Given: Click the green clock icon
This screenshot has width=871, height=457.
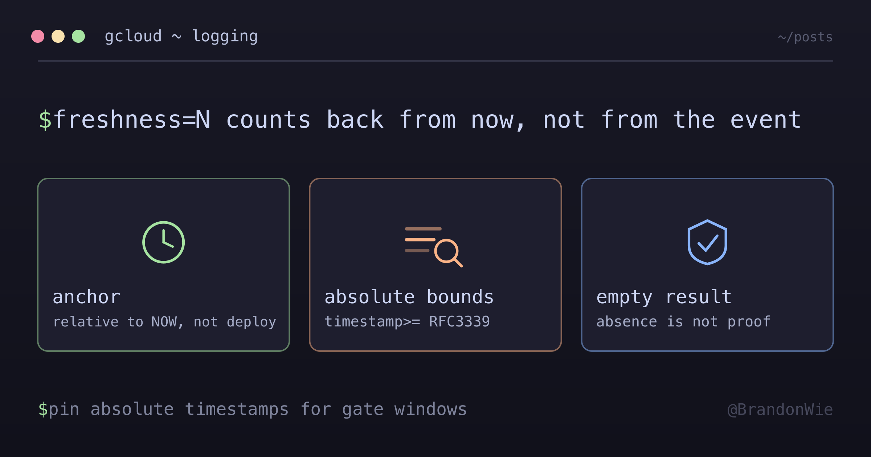Looking at the screenshot, I should point(163,242).
